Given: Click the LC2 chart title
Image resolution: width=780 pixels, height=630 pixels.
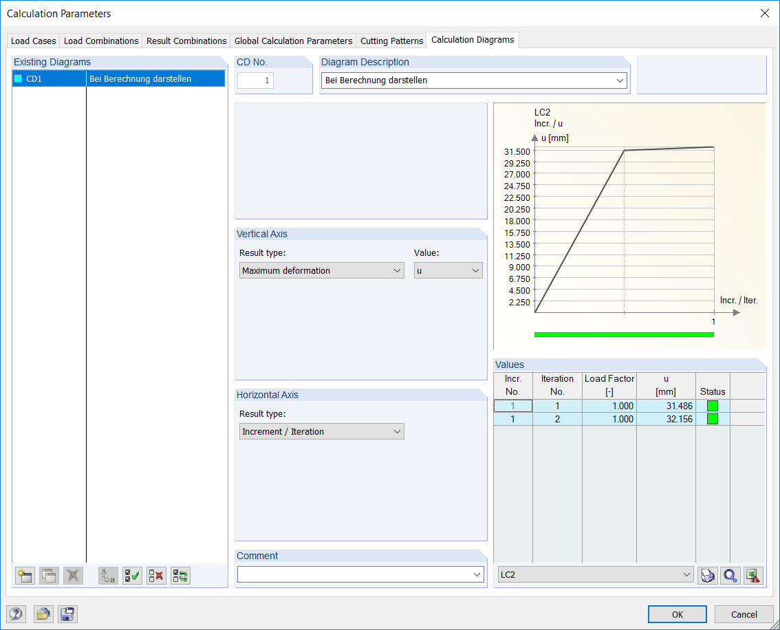Looking at the screenshot, I should coord(542,112).
